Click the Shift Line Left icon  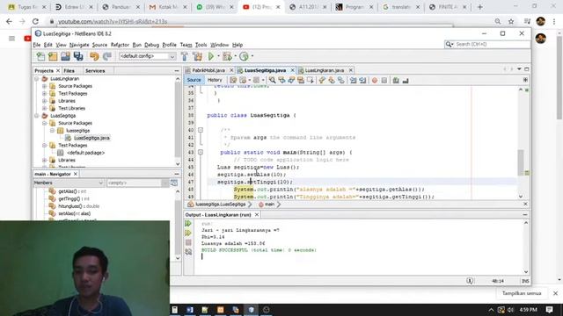click(354, 80)
